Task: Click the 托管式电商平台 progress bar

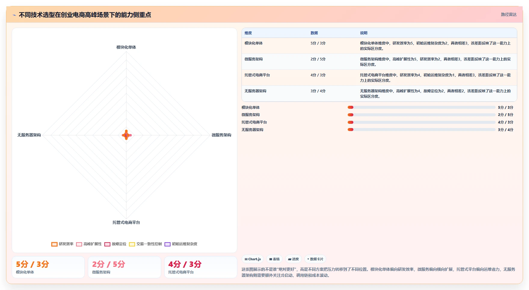Action: coord(421,122)
